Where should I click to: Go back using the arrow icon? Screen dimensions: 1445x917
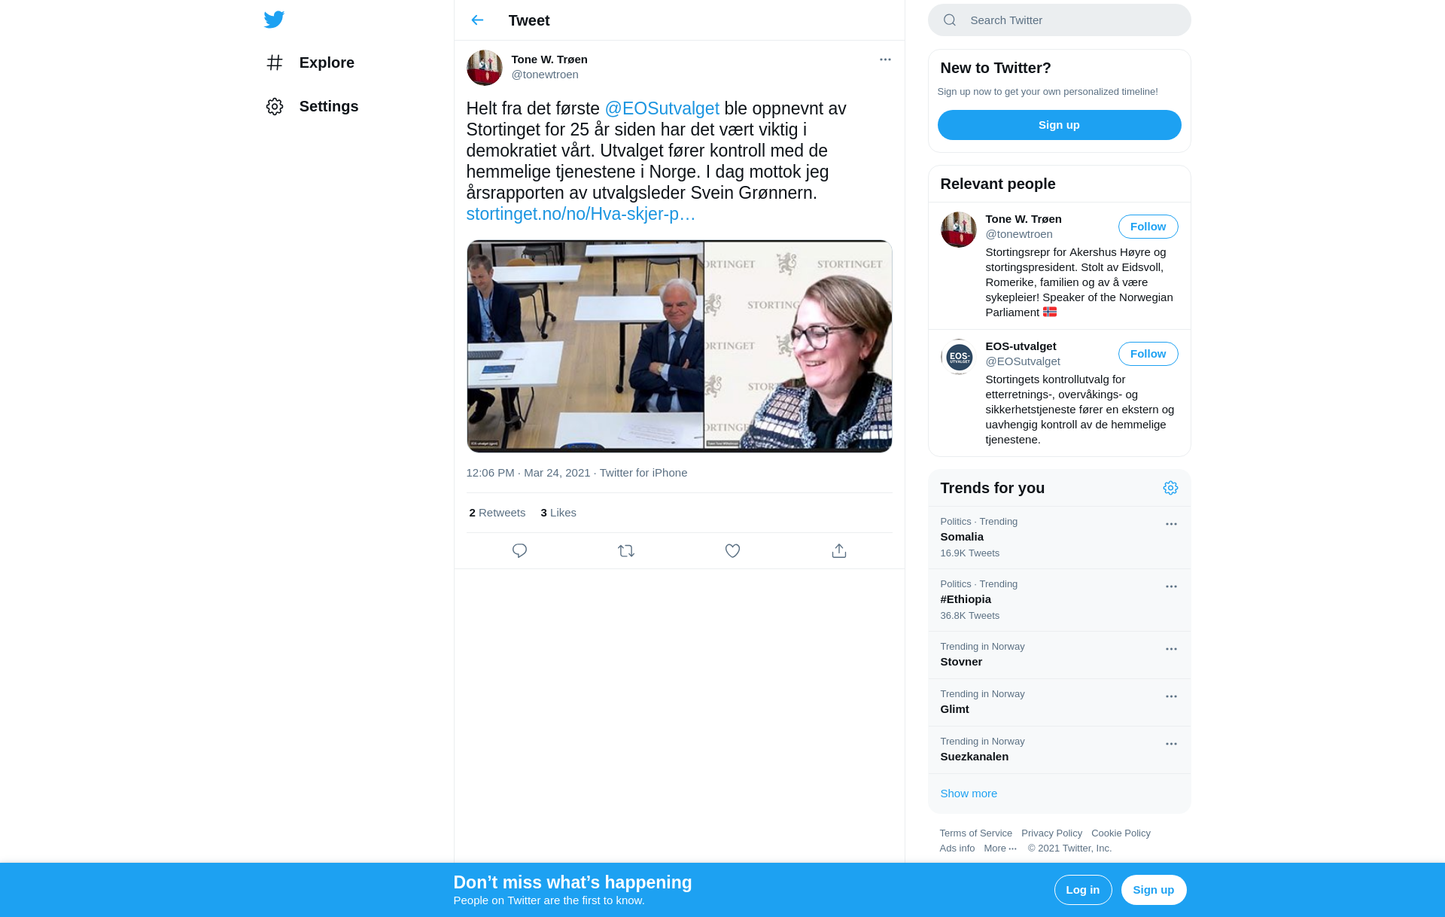477,20
